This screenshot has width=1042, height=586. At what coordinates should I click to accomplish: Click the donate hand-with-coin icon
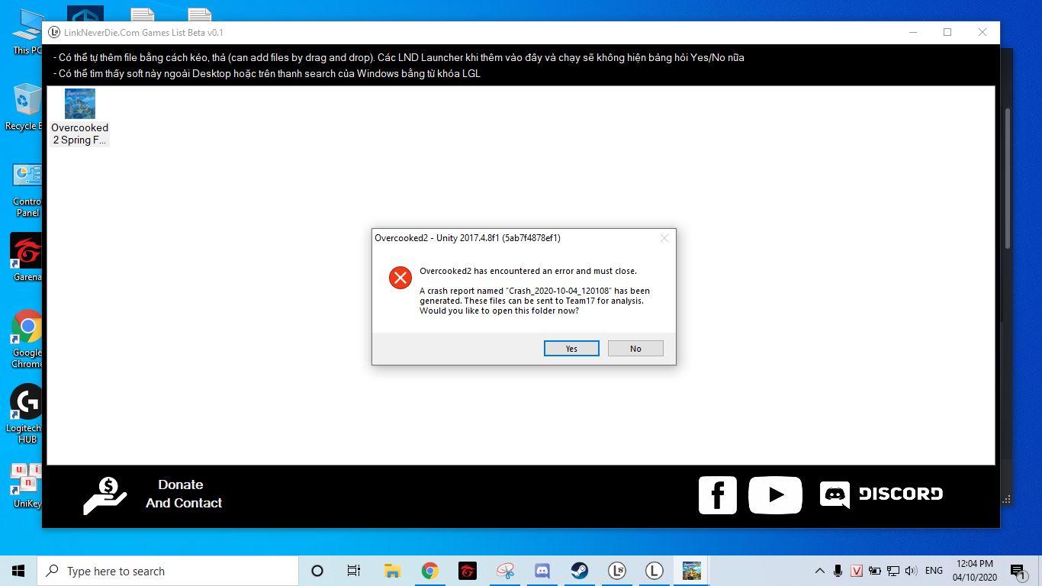click(x=105, y=494)
